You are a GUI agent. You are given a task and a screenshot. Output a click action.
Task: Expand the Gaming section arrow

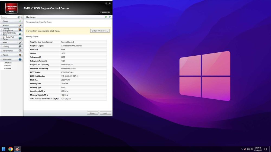(2, 47)
